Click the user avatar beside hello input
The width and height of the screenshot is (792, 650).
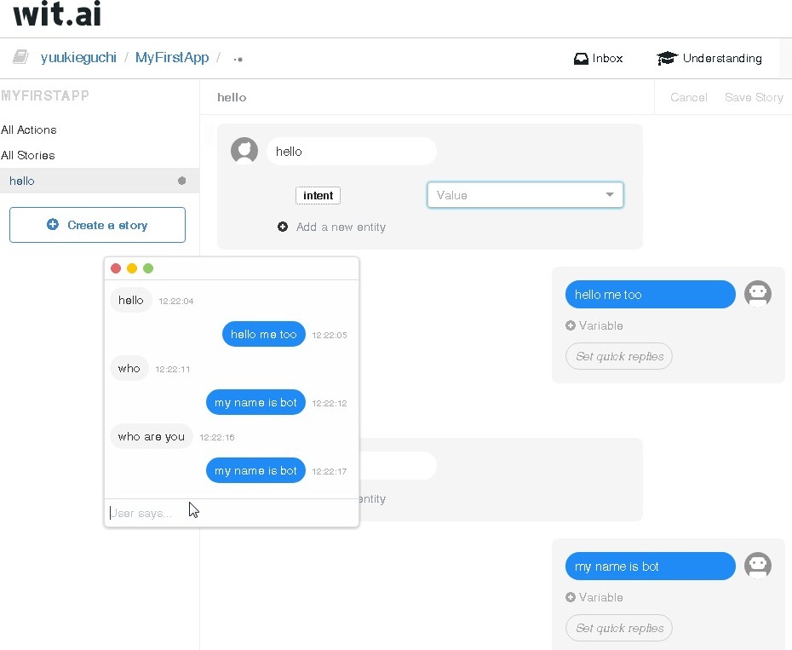(244, 152)
